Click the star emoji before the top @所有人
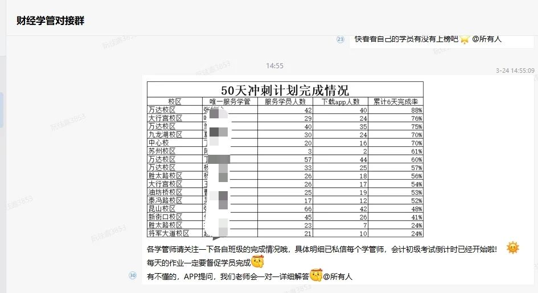The width and height of the screenshot is (538, 293). pos(465,39)
